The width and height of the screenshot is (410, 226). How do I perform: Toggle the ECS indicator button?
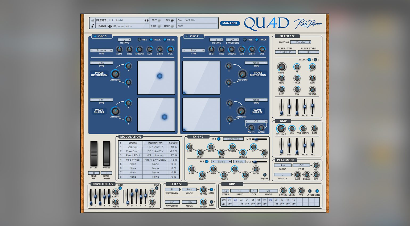coord(172,20)
